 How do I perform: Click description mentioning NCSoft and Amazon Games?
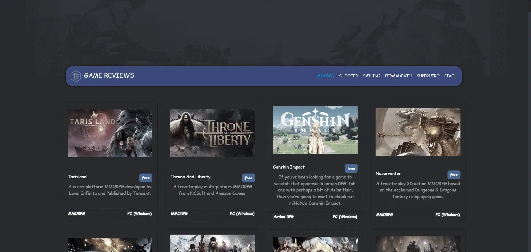pos(213,190)
